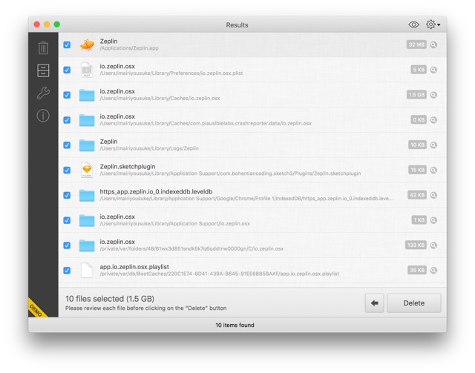Screen dimensions: 475x373
Task: Uncheck the Zeplin application checkbox
Action: pyautogui.click(x=67, y=44)
